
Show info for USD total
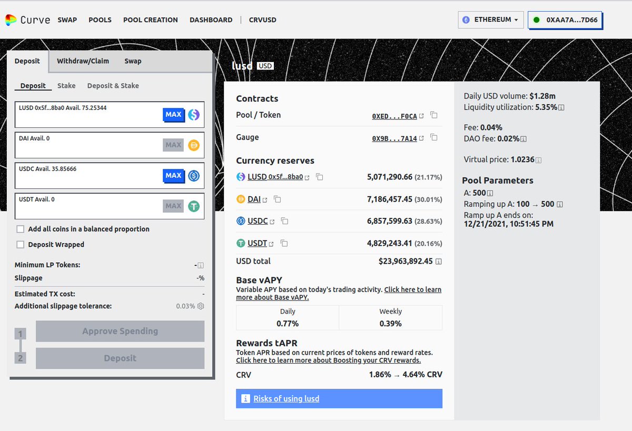coord(439,262)
